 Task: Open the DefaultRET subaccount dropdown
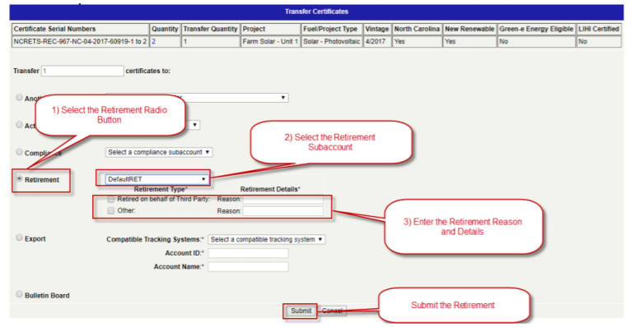click(x=156, y=179)
